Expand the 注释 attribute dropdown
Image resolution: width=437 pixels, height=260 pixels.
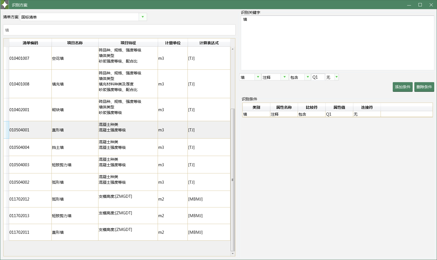coord(285,77)
